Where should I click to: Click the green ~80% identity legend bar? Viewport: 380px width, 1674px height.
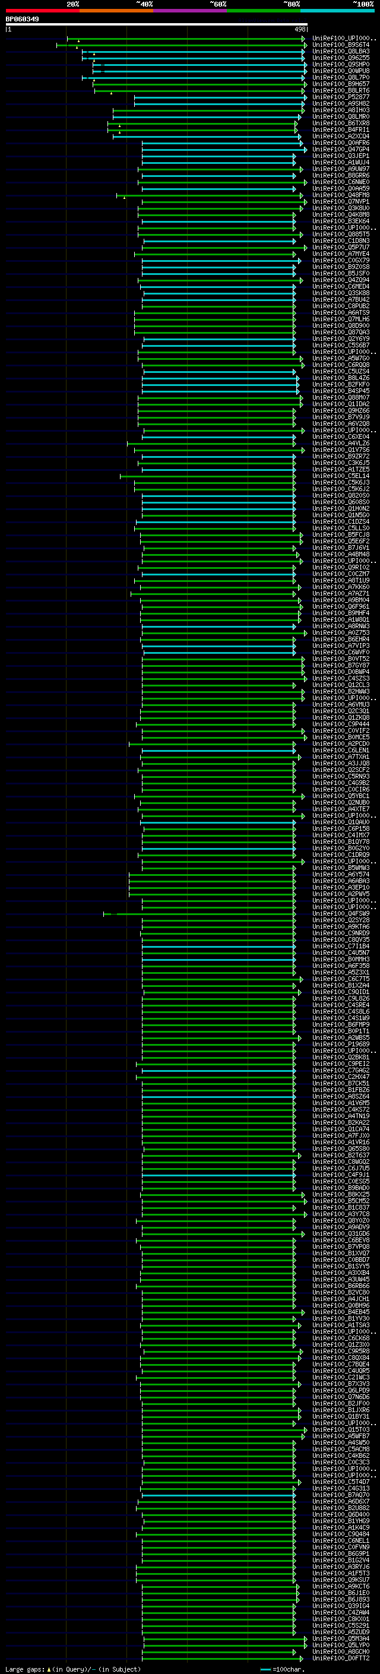[x=264, y=11]
